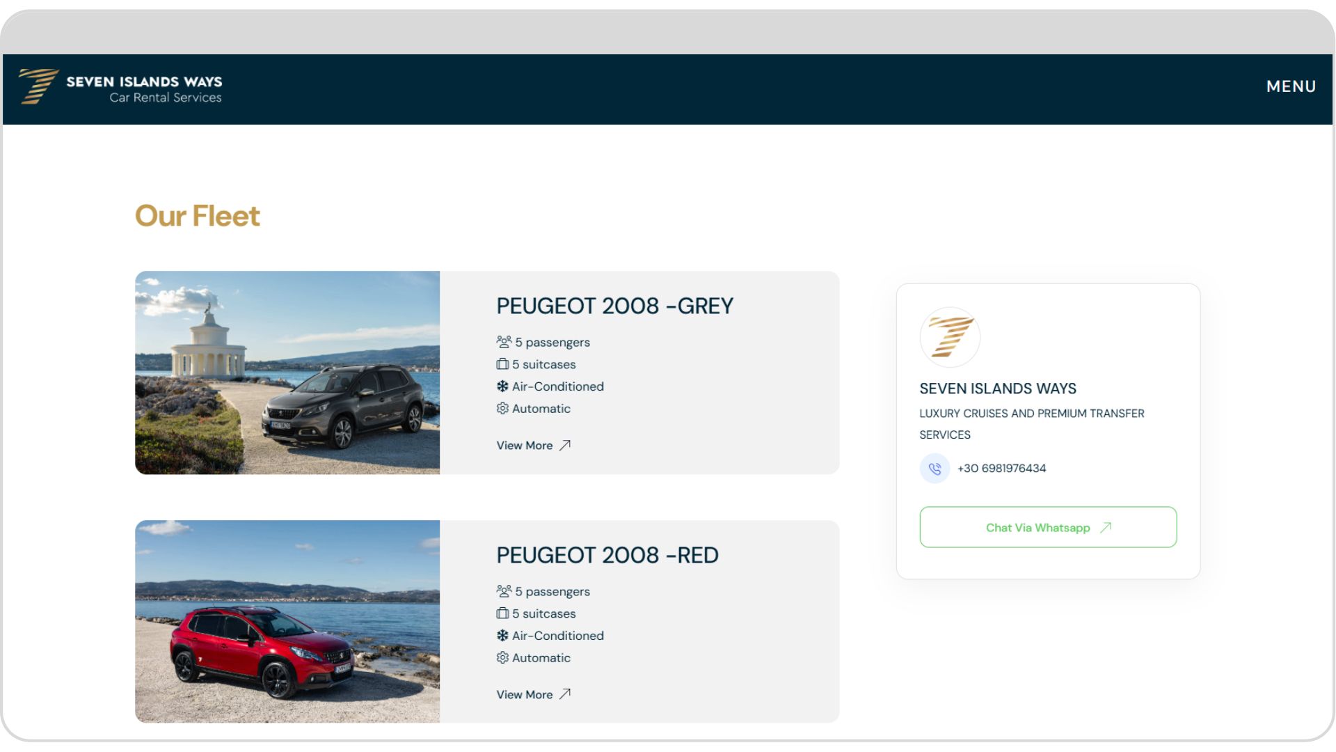Click the PEUGEOT 2008 -RED title

click(607, 555)
